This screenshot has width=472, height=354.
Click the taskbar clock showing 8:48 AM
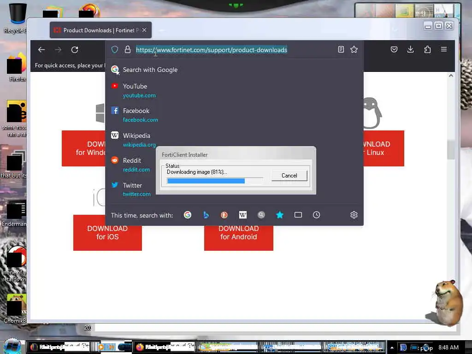click(448, 348)
